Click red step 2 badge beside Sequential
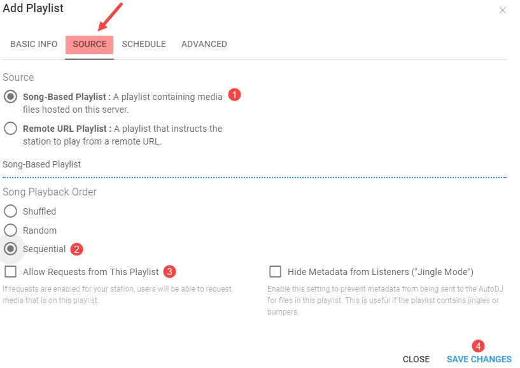 pyautogui.click(x=77, y=249)
